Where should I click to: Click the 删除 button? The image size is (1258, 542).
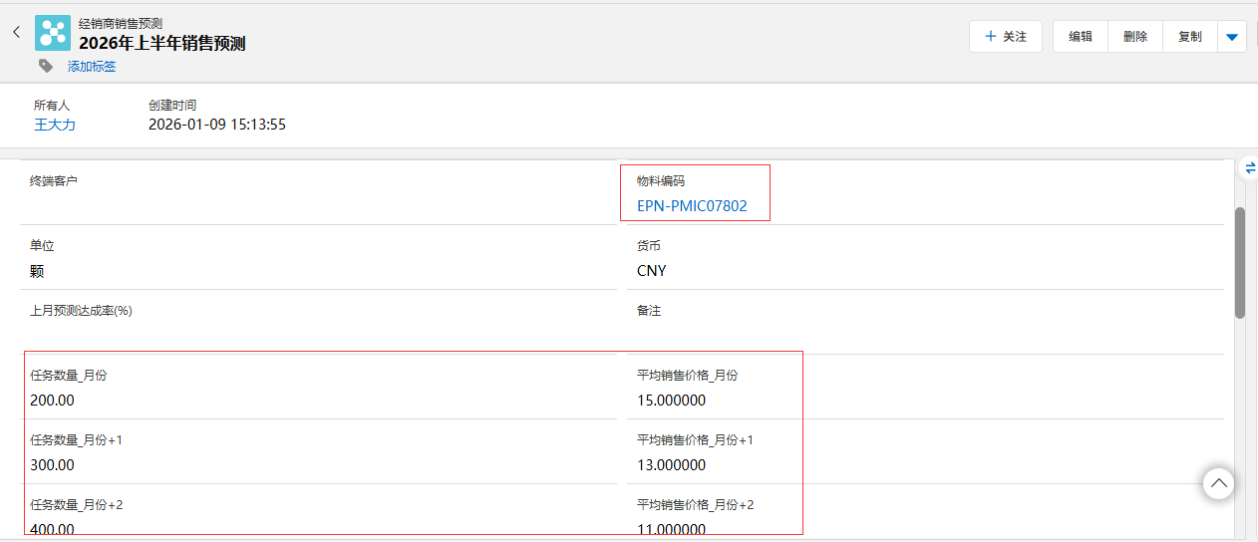coord(1135,37)
